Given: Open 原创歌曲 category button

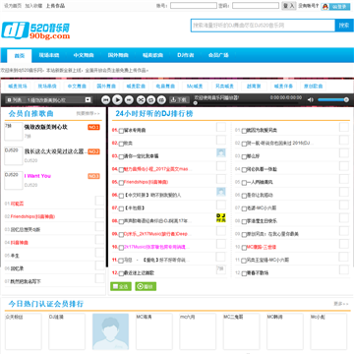Looking at the screenshot, I should click(x=313, y=87).
